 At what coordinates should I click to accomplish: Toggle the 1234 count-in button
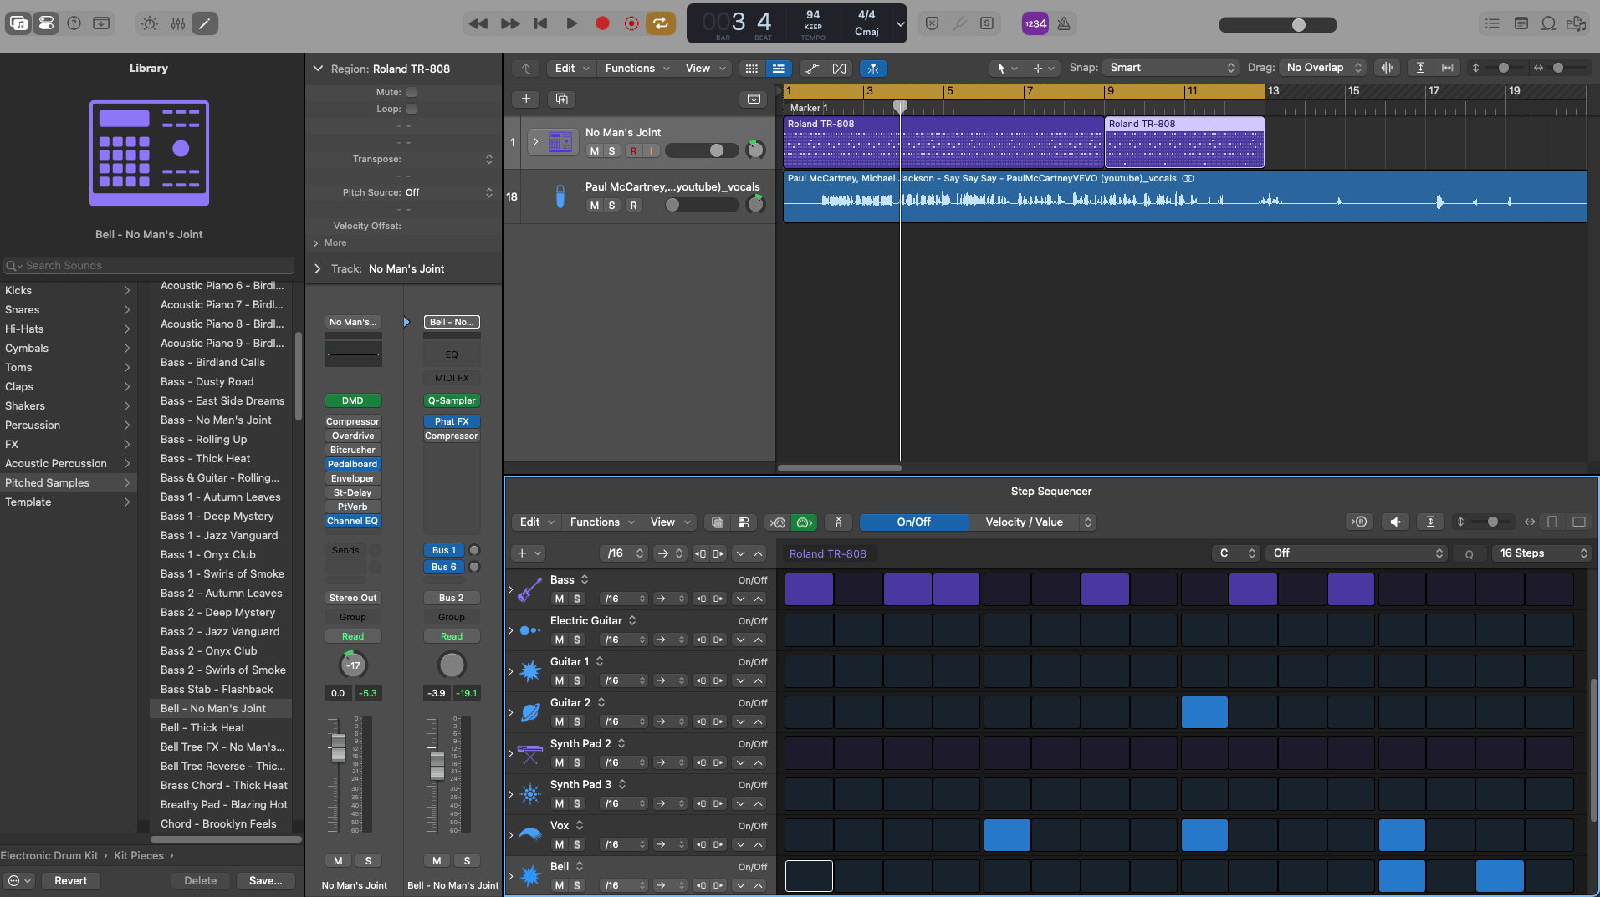coord(1035,23)
